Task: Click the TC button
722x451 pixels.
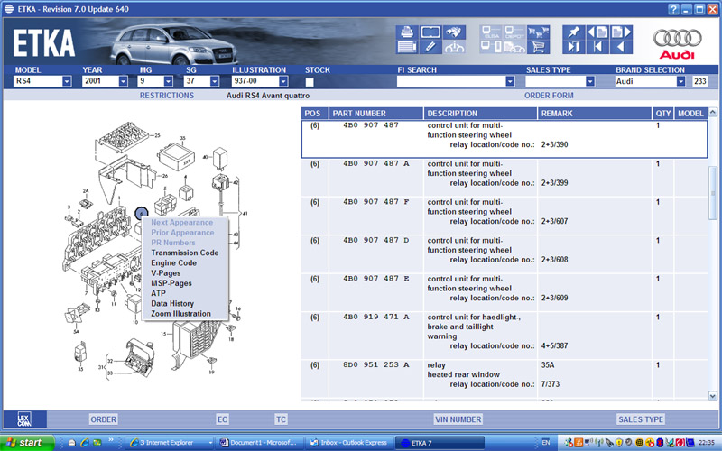Action: coord(281,419)
